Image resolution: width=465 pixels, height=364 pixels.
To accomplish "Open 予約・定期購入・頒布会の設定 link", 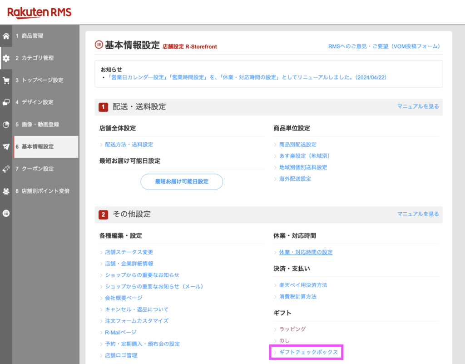I will pos(142,344).
